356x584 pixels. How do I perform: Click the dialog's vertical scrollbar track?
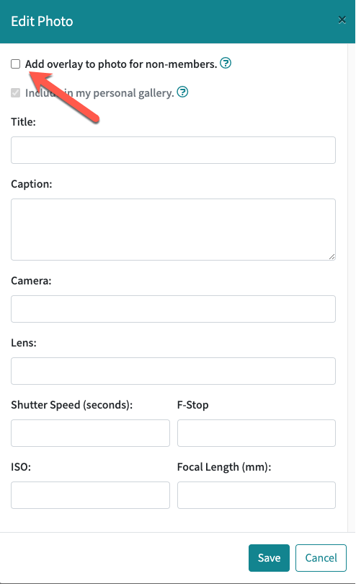351,287
